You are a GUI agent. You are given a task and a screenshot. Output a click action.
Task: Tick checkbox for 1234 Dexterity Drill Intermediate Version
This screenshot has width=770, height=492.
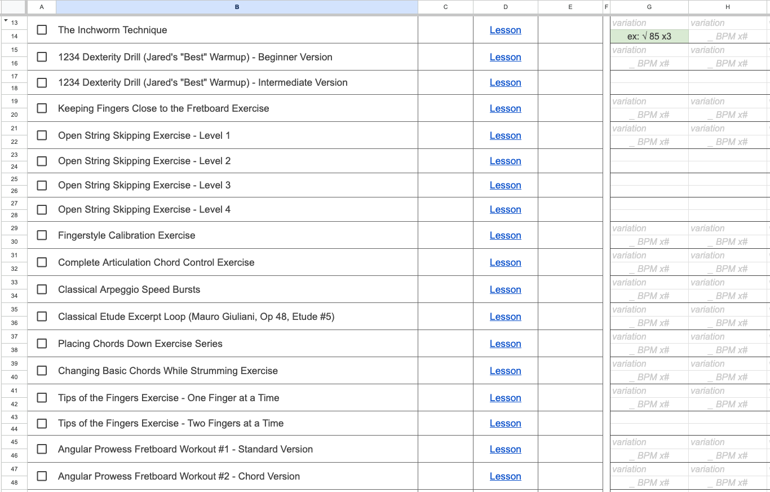pos(42,82)
